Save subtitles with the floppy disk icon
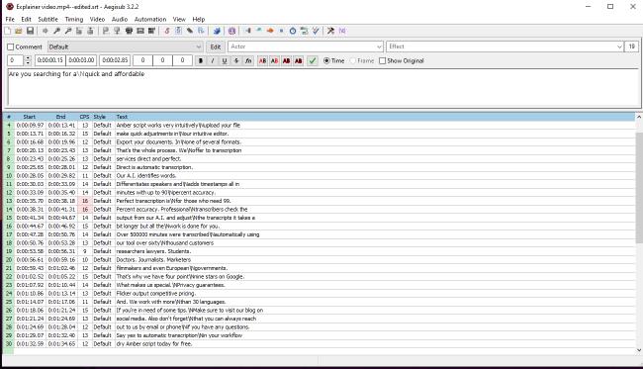This screenshot has height=369, width=643. pyautogui.click(x=30, y=31)
